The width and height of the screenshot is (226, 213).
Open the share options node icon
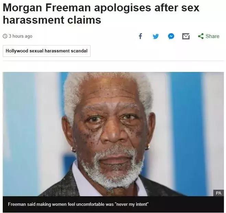[x=201, y=36]
